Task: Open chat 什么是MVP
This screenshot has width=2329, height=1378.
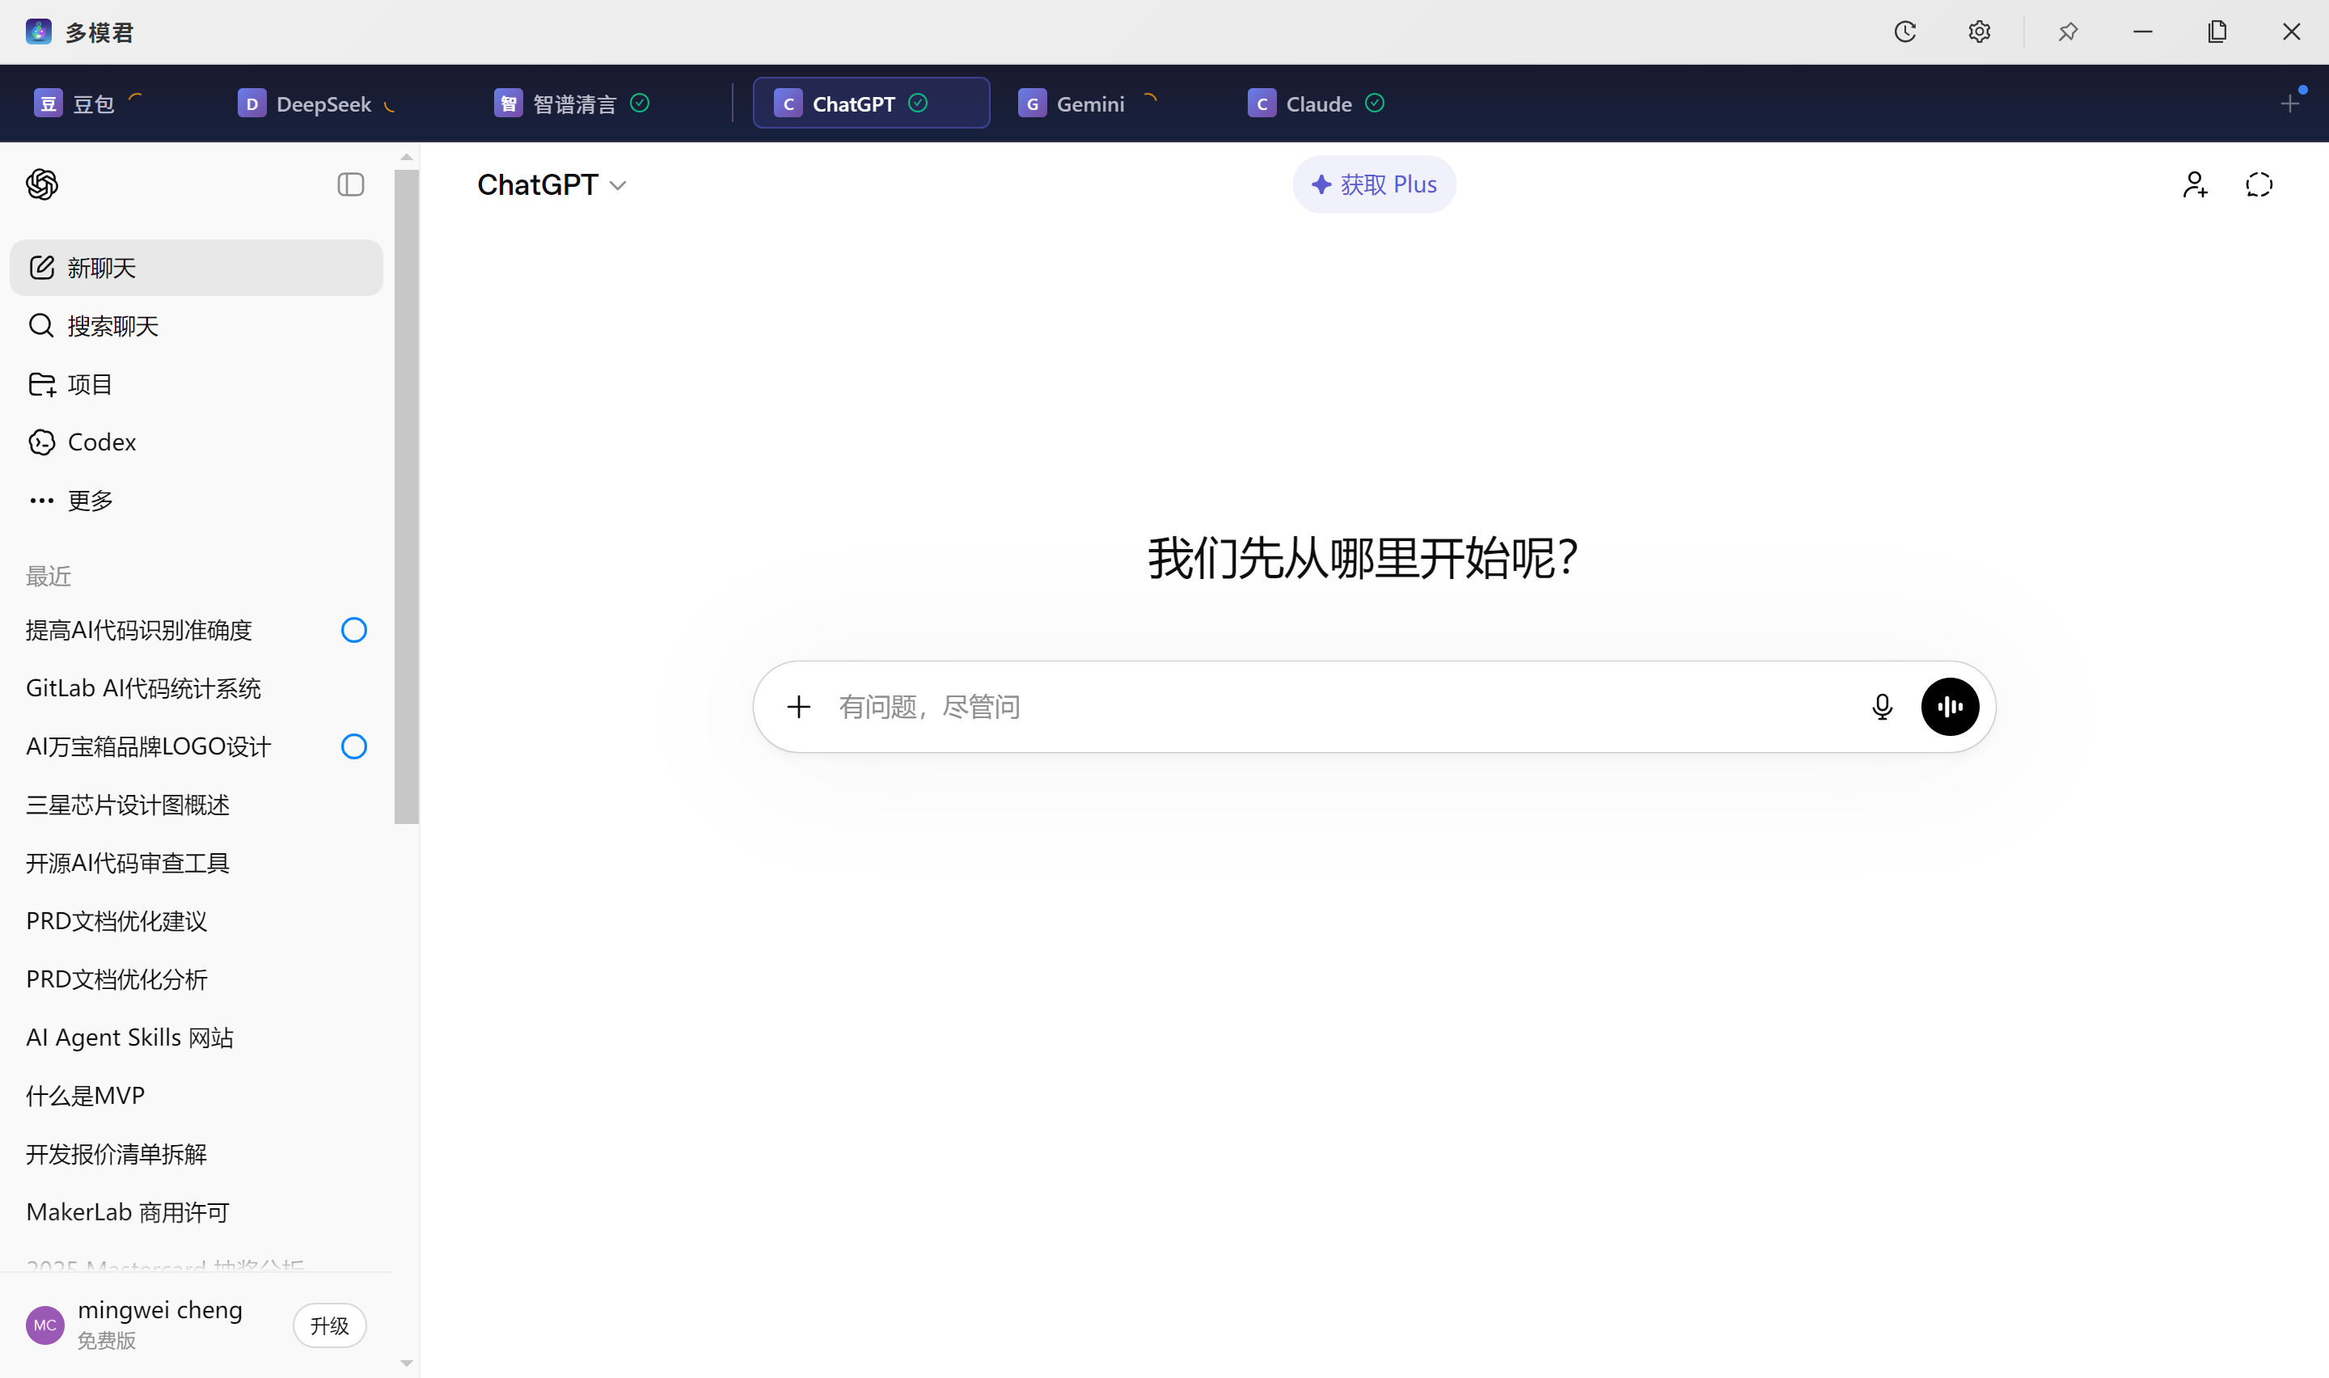Action: click(x=196, y=1095)
